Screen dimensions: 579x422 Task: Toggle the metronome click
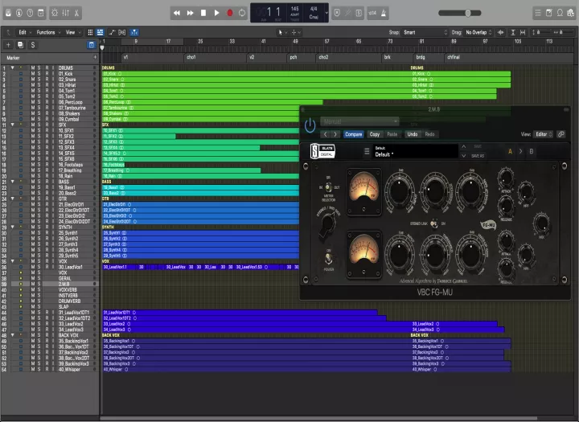(x=384, y=13)
